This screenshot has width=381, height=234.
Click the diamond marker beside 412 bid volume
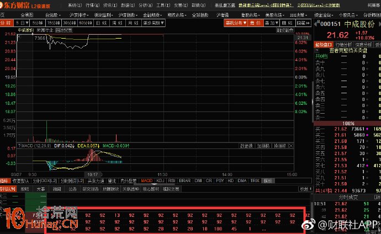(367, 166)
